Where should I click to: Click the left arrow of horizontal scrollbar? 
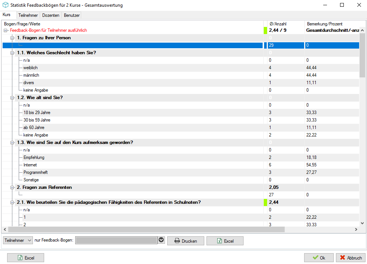(5, 229)
